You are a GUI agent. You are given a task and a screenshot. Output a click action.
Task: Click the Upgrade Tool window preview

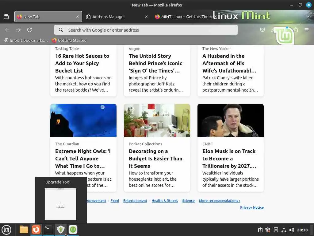click(61, 204)
